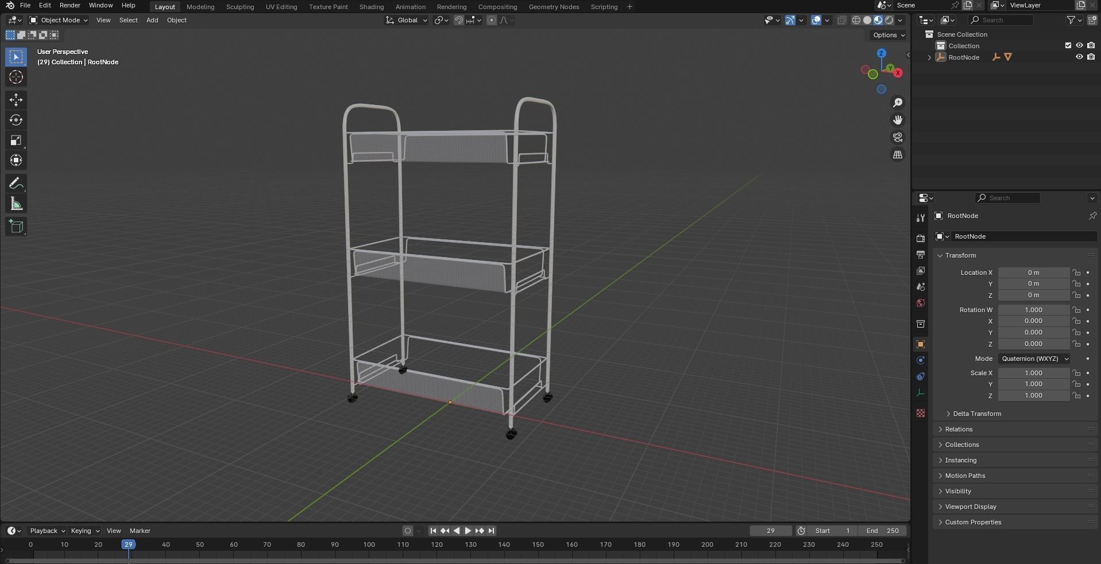The image size is (1101, 564).
Task: Expand RootNode in the outliner
Action: [929, 57]
